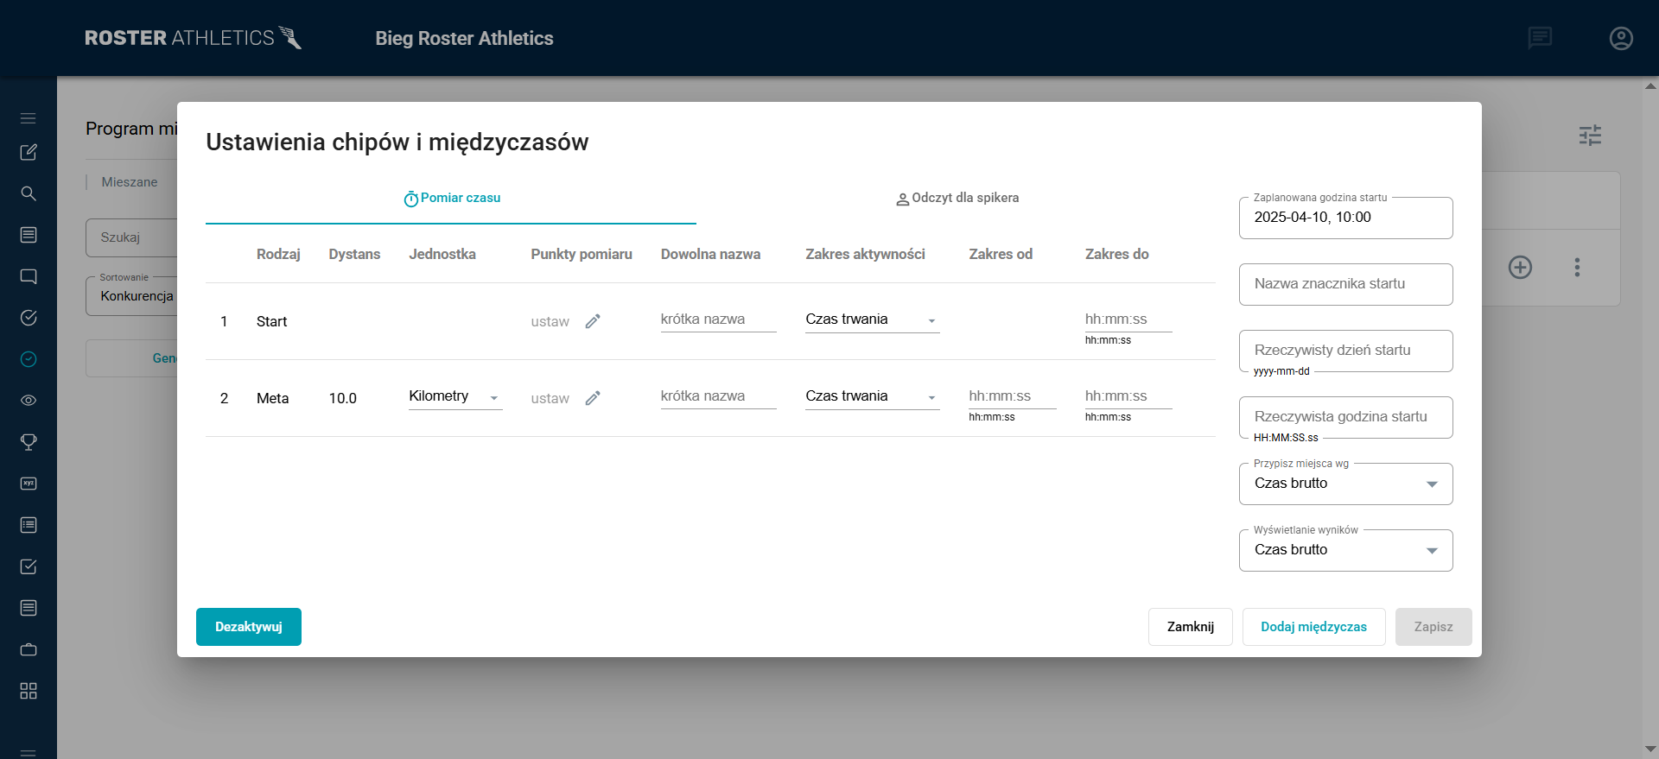Open Czas trwania dropdown in Start row
Viewport: 1659px width, 759px height.
[x=872, y=319]
